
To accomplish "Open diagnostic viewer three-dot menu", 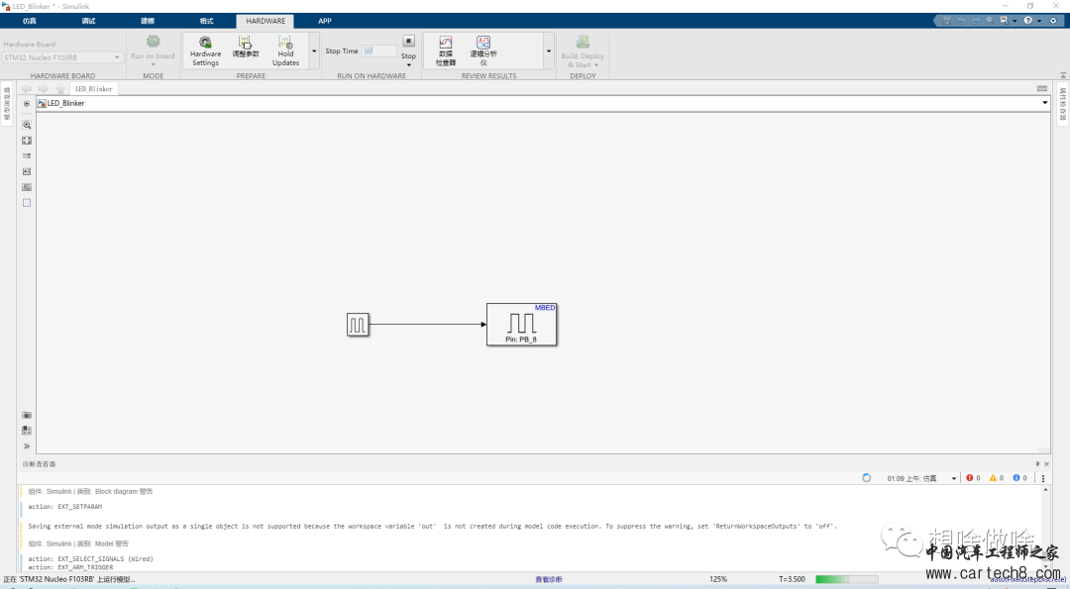I will click(1042, 478).
